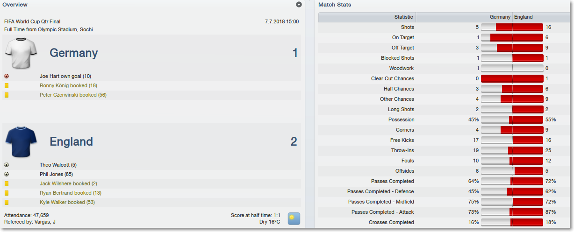Click the goal ball icon beside Phil Jones
Image resolution: width=574 pixels, height=232 pixels.
point(7,174)
